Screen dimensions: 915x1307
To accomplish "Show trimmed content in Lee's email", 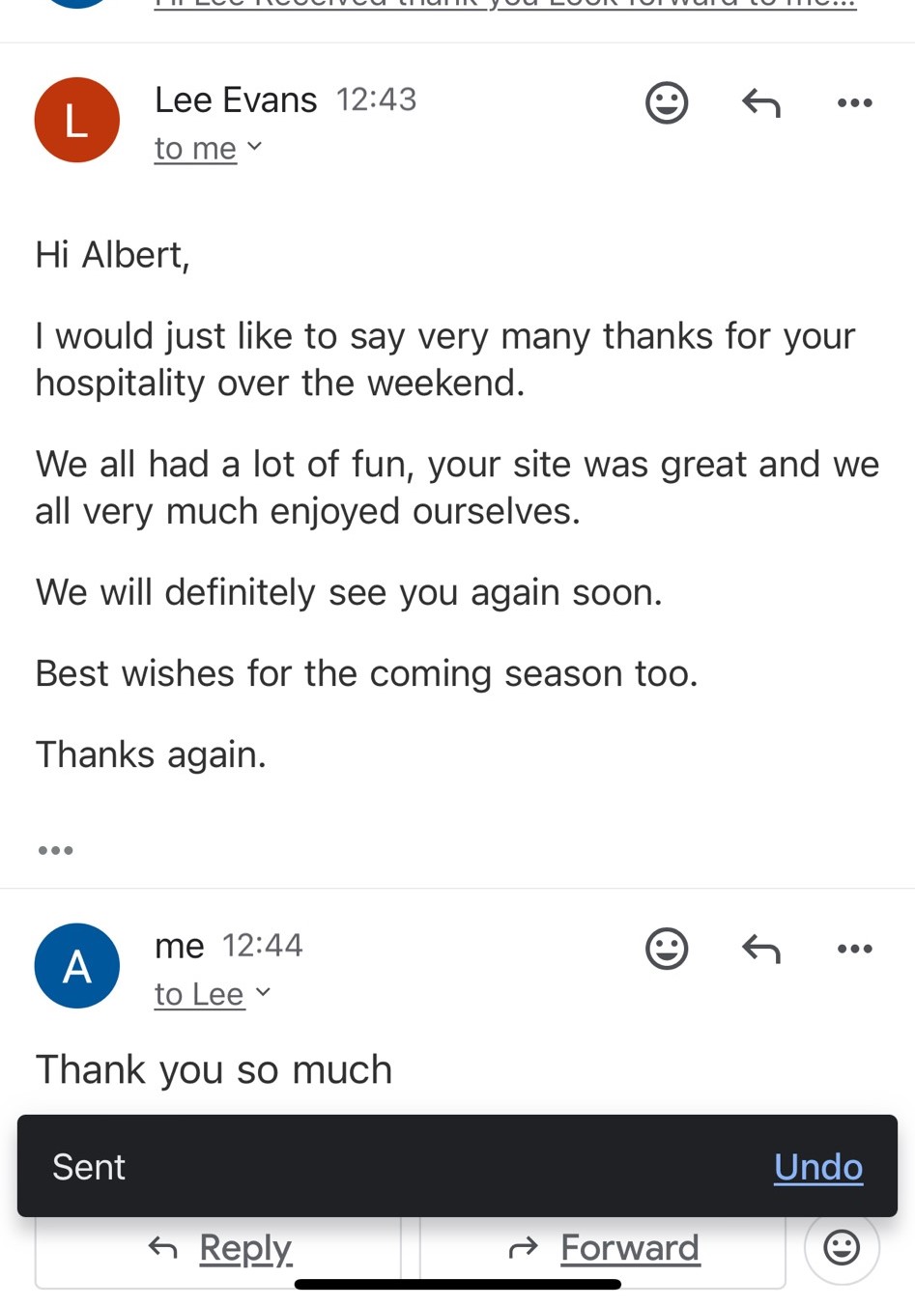I will tap(55, 850).
